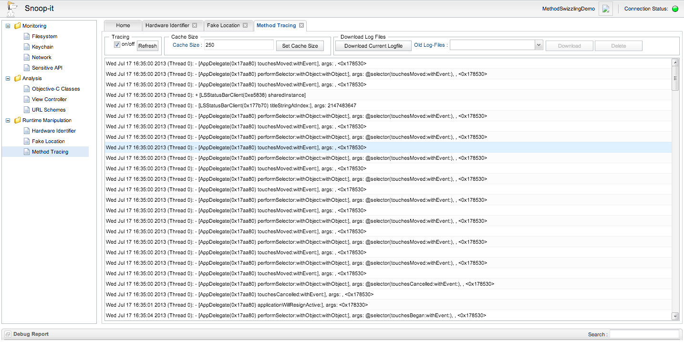684x342 pixels.
Task: Focus the Cache Size input field
Action: 238,45
